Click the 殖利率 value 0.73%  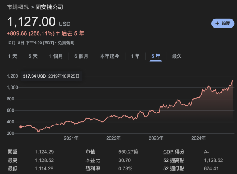click(x=125, y=169)
